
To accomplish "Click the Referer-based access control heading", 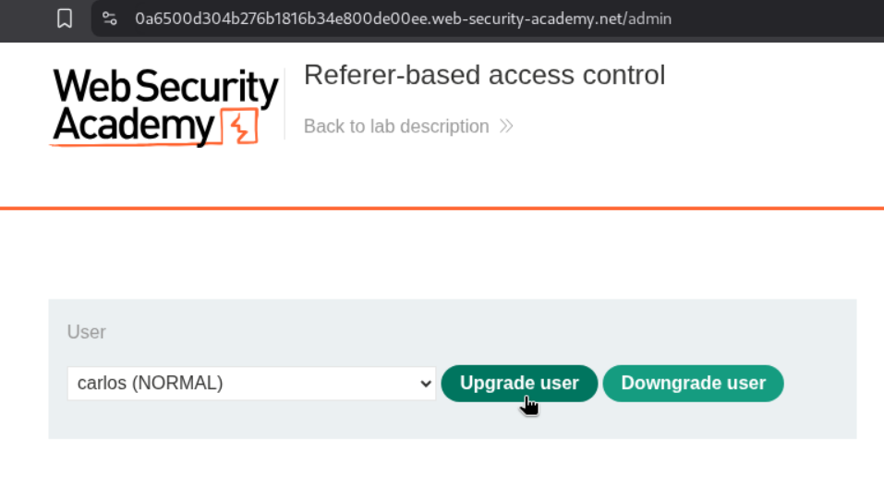I will tap(484, 75).
